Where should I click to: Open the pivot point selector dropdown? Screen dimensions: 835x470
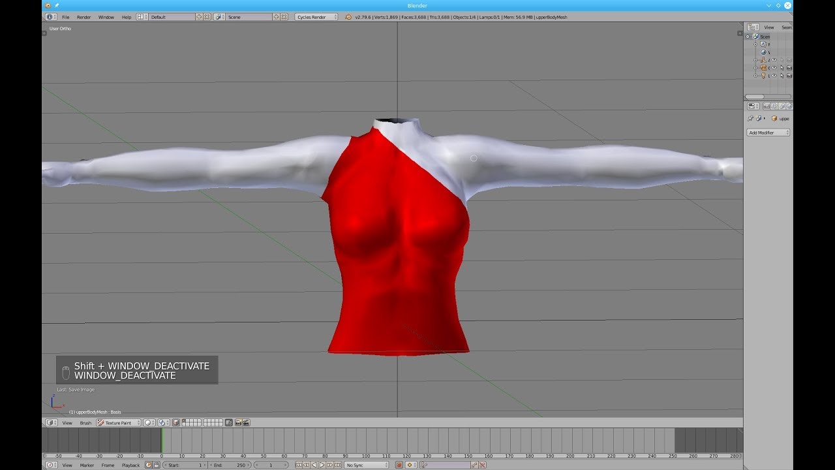coord(164,423)
